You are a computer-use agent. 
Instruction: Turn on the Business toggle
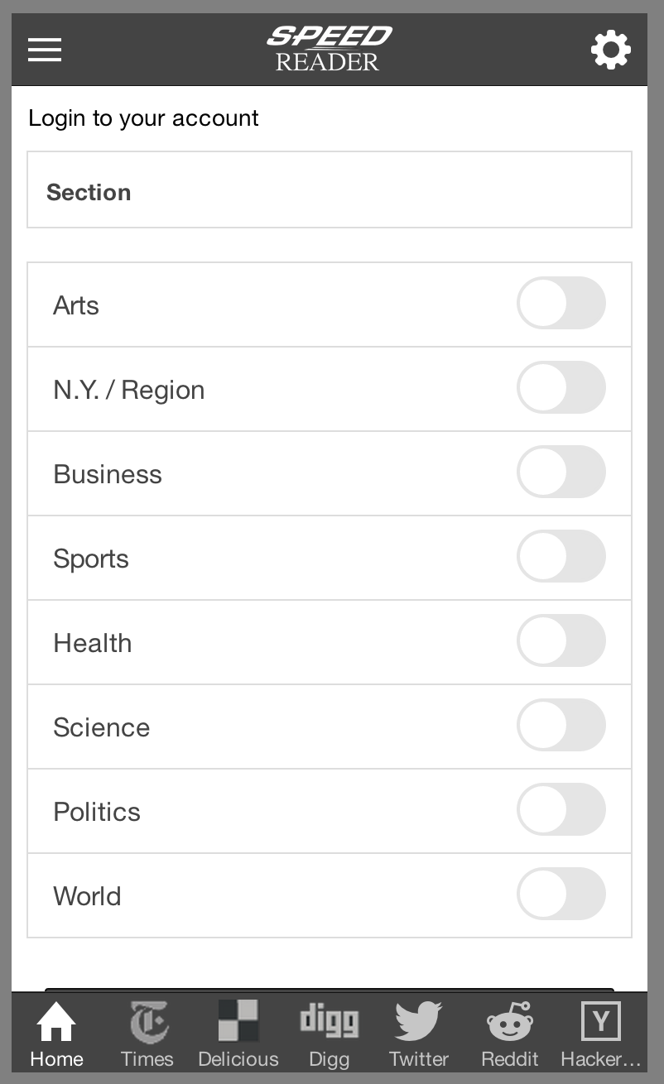click(x=561, y=472)
